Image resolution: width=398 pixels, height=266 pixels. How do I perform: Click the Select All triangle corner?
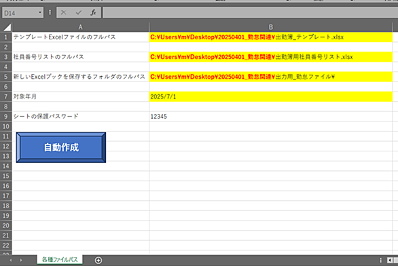7,27
